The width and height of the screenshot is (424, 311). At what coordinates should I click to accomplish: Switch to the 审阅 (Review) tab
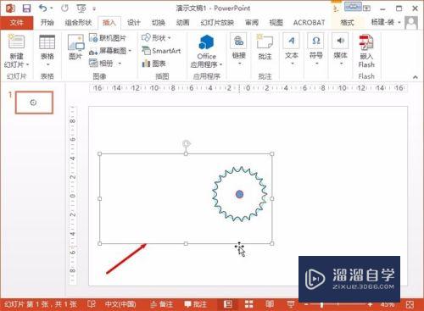coord(252,23)
